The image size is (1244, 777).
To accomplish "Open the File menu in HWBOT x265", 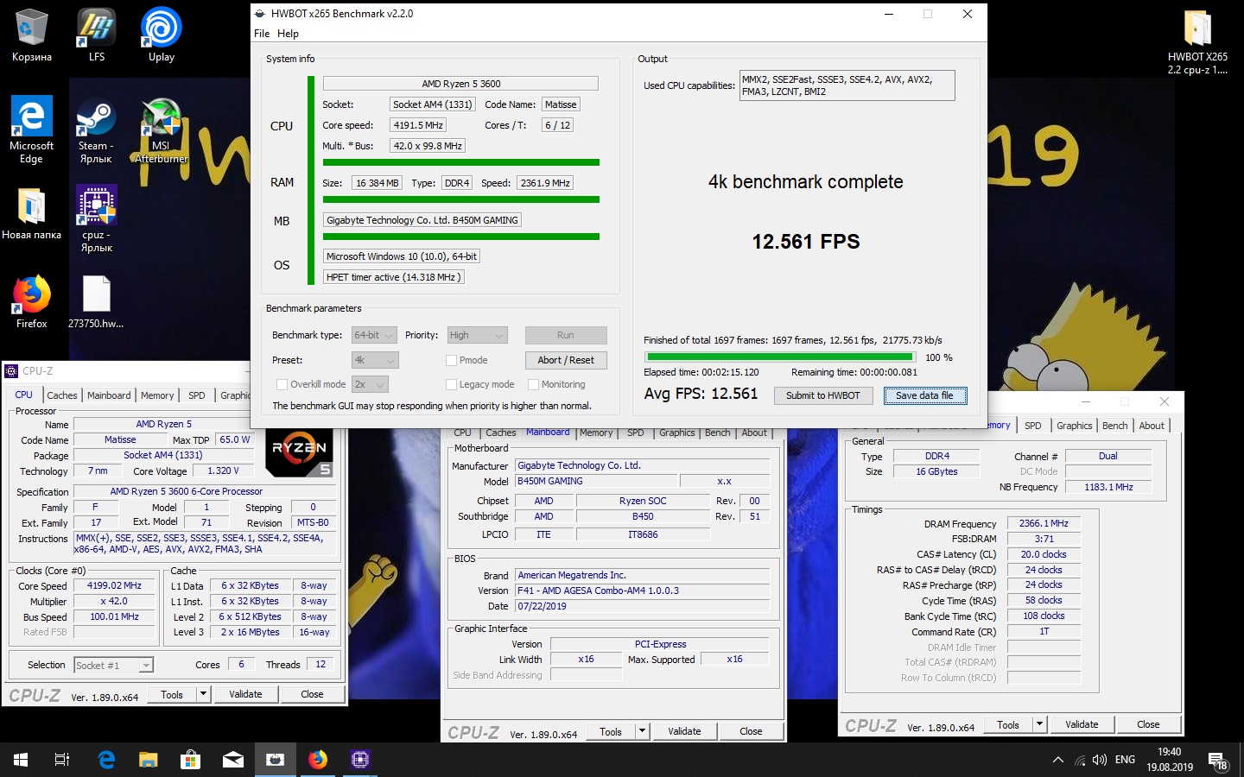I will [x=262, y=34].
